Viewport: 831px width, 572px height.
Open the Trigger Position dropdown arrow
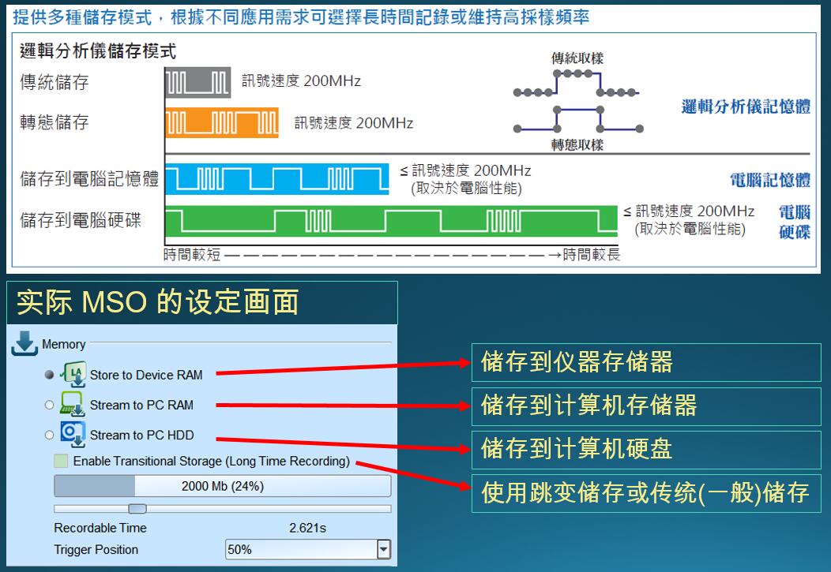[x=384, y=549]
